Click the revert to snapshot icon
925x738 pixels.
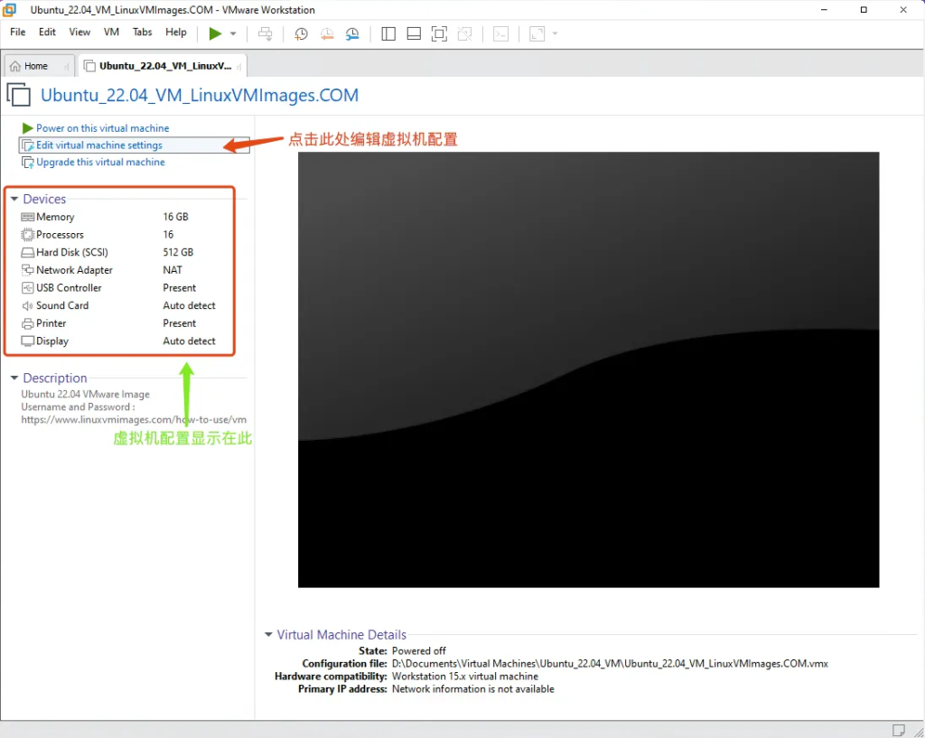(x=327, y=33)
